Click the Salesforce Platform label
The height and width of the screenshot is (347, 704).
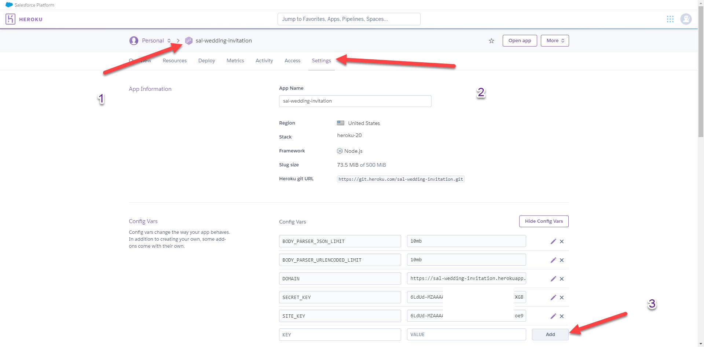[x=34, y=5]
